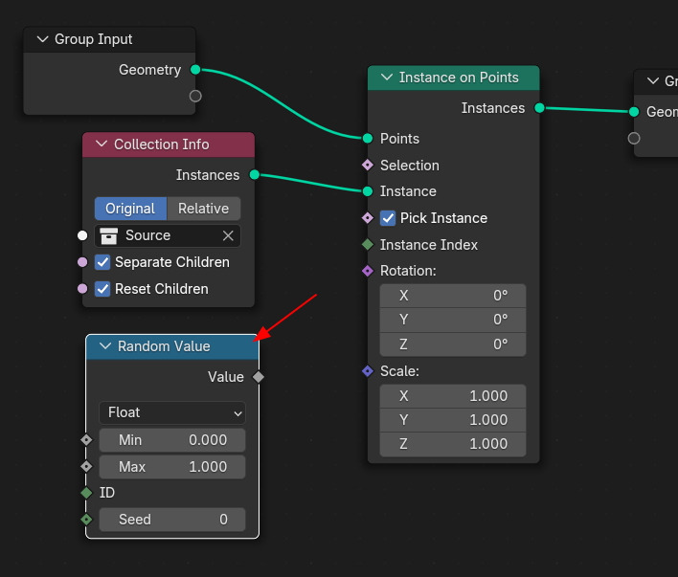Uncheck the Pick Instance checkbox
This screenshot has height=577, width=678.
tap(388, 218)
